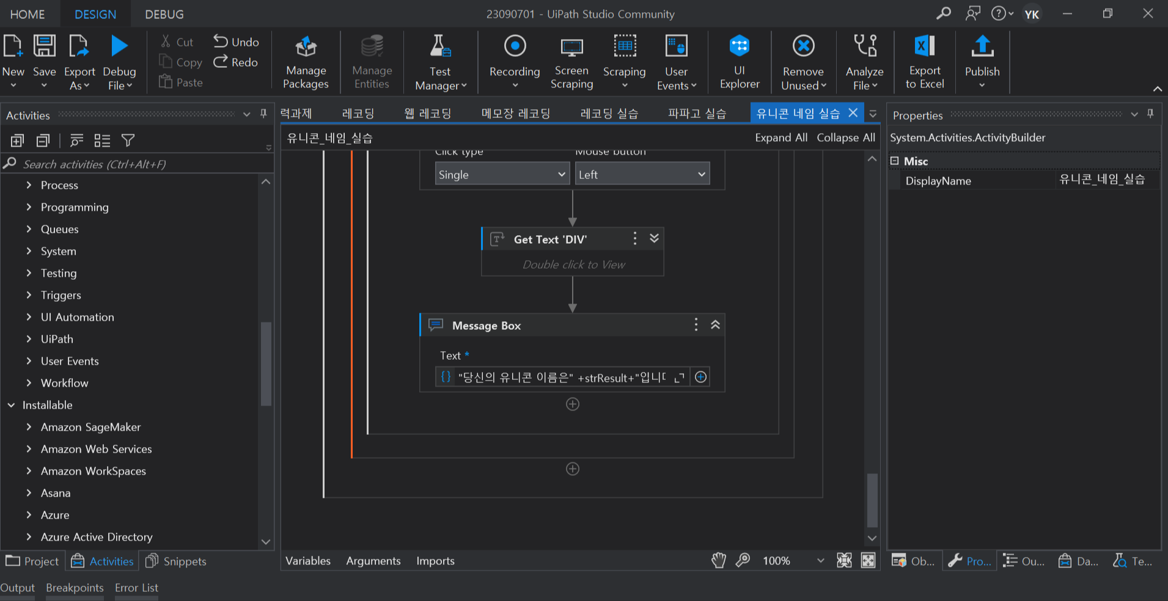Click the filter funnel icon in Activities
This screenshot has width=1168, height=601.
pyautogui.click(x=128, y=140)
